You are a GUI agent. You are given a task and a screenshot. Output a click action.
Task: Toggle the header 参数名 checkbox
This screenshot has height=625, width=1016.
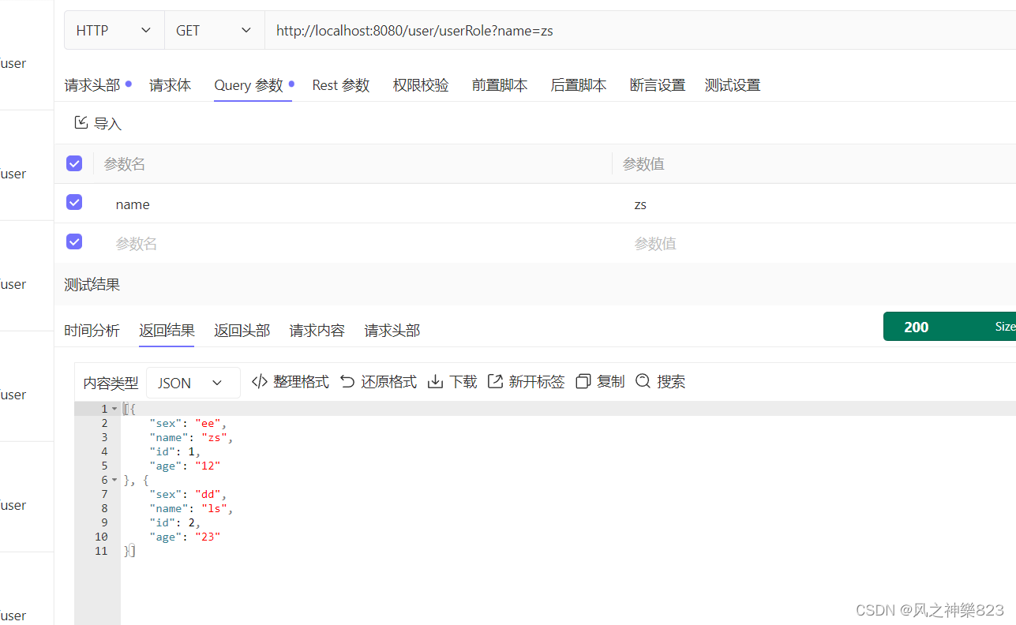(73, 163)
